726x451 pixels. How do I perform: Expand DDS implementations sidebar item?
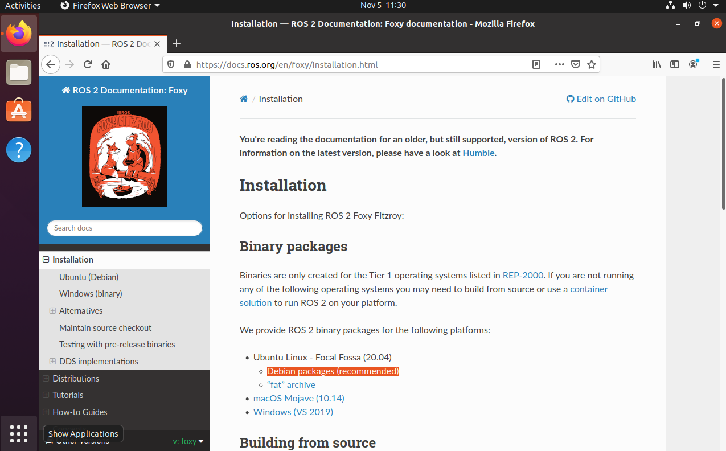coord(52,361)
